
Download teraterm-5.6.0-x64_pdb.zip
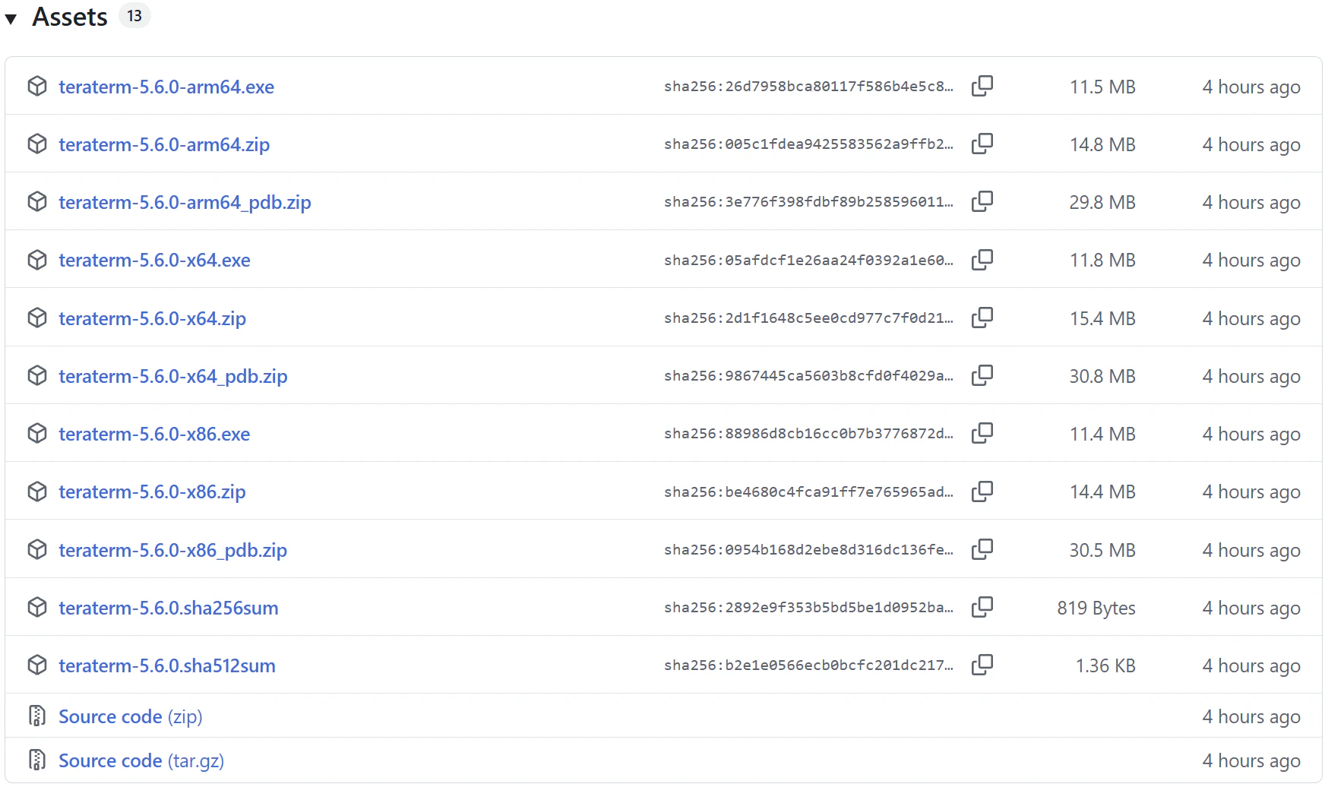point(173,376)
